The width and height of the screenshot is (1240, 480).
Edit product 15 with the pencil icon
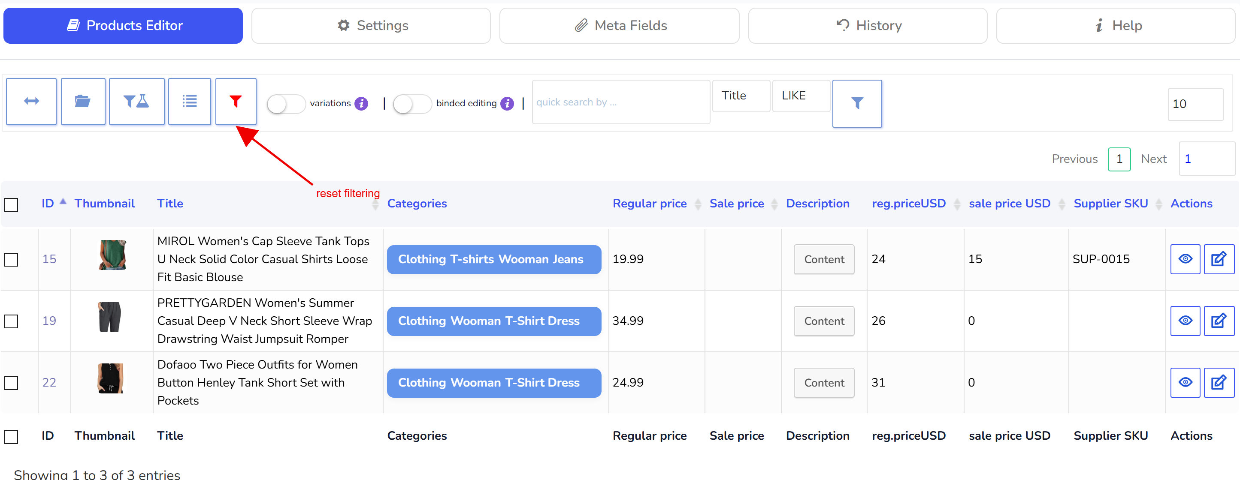(1219, 259)
